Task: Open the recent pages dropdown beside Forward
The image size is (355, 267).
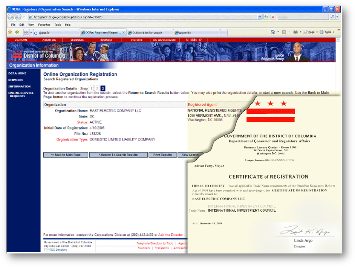Action: click(x=24, y=17)
